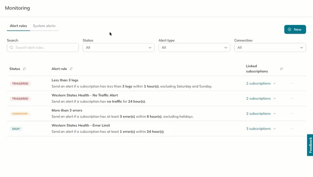Viewport: 313px width, 177px height.
Task: Switch to the Alert rules tab
Action: click(18, 26)
